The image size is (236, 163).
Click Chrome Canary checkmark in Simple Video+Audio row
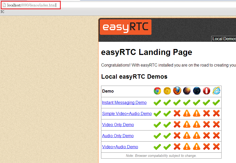pyautogui.click(x=167, y=113)
